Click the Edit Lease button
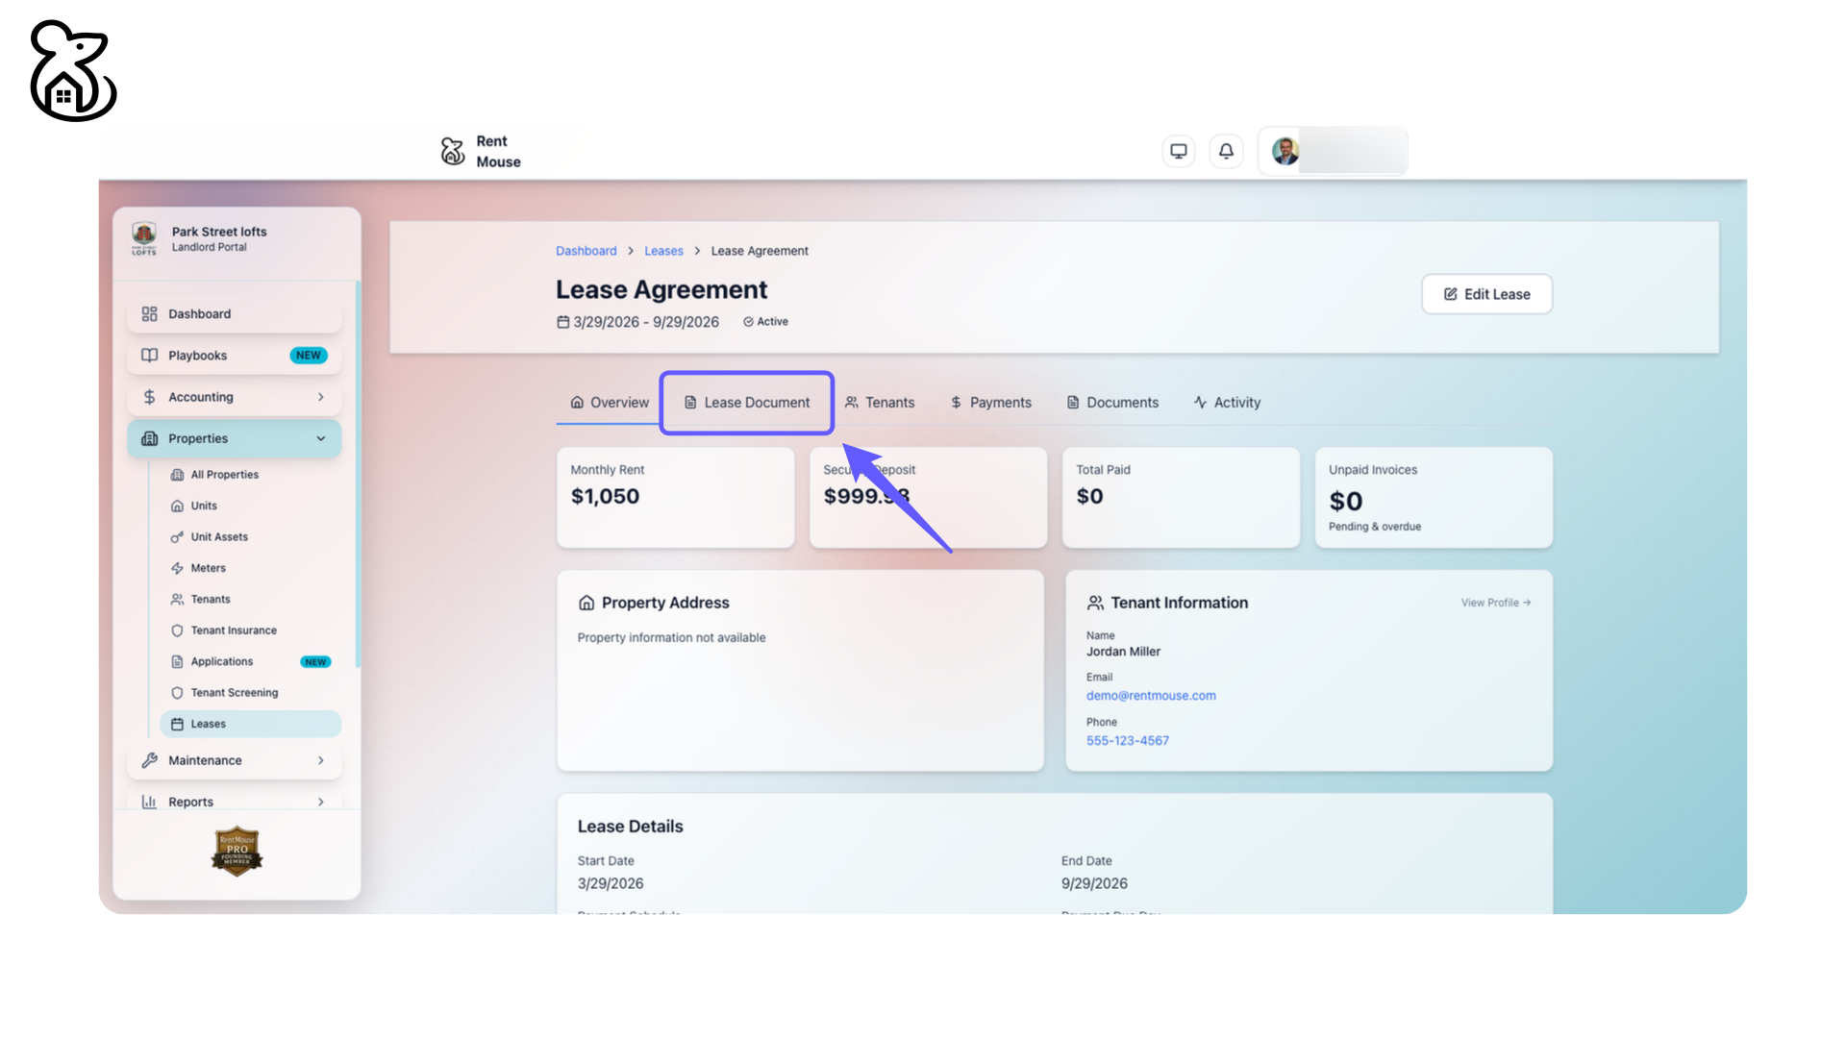The image size is (1846, 1038). (x=1486, y=294)
